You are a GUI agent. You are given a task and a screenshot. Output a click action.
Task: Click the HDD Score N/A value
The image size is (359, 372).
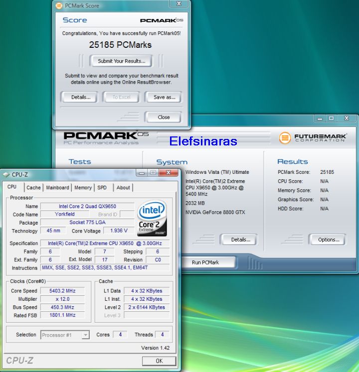[324, 209]
